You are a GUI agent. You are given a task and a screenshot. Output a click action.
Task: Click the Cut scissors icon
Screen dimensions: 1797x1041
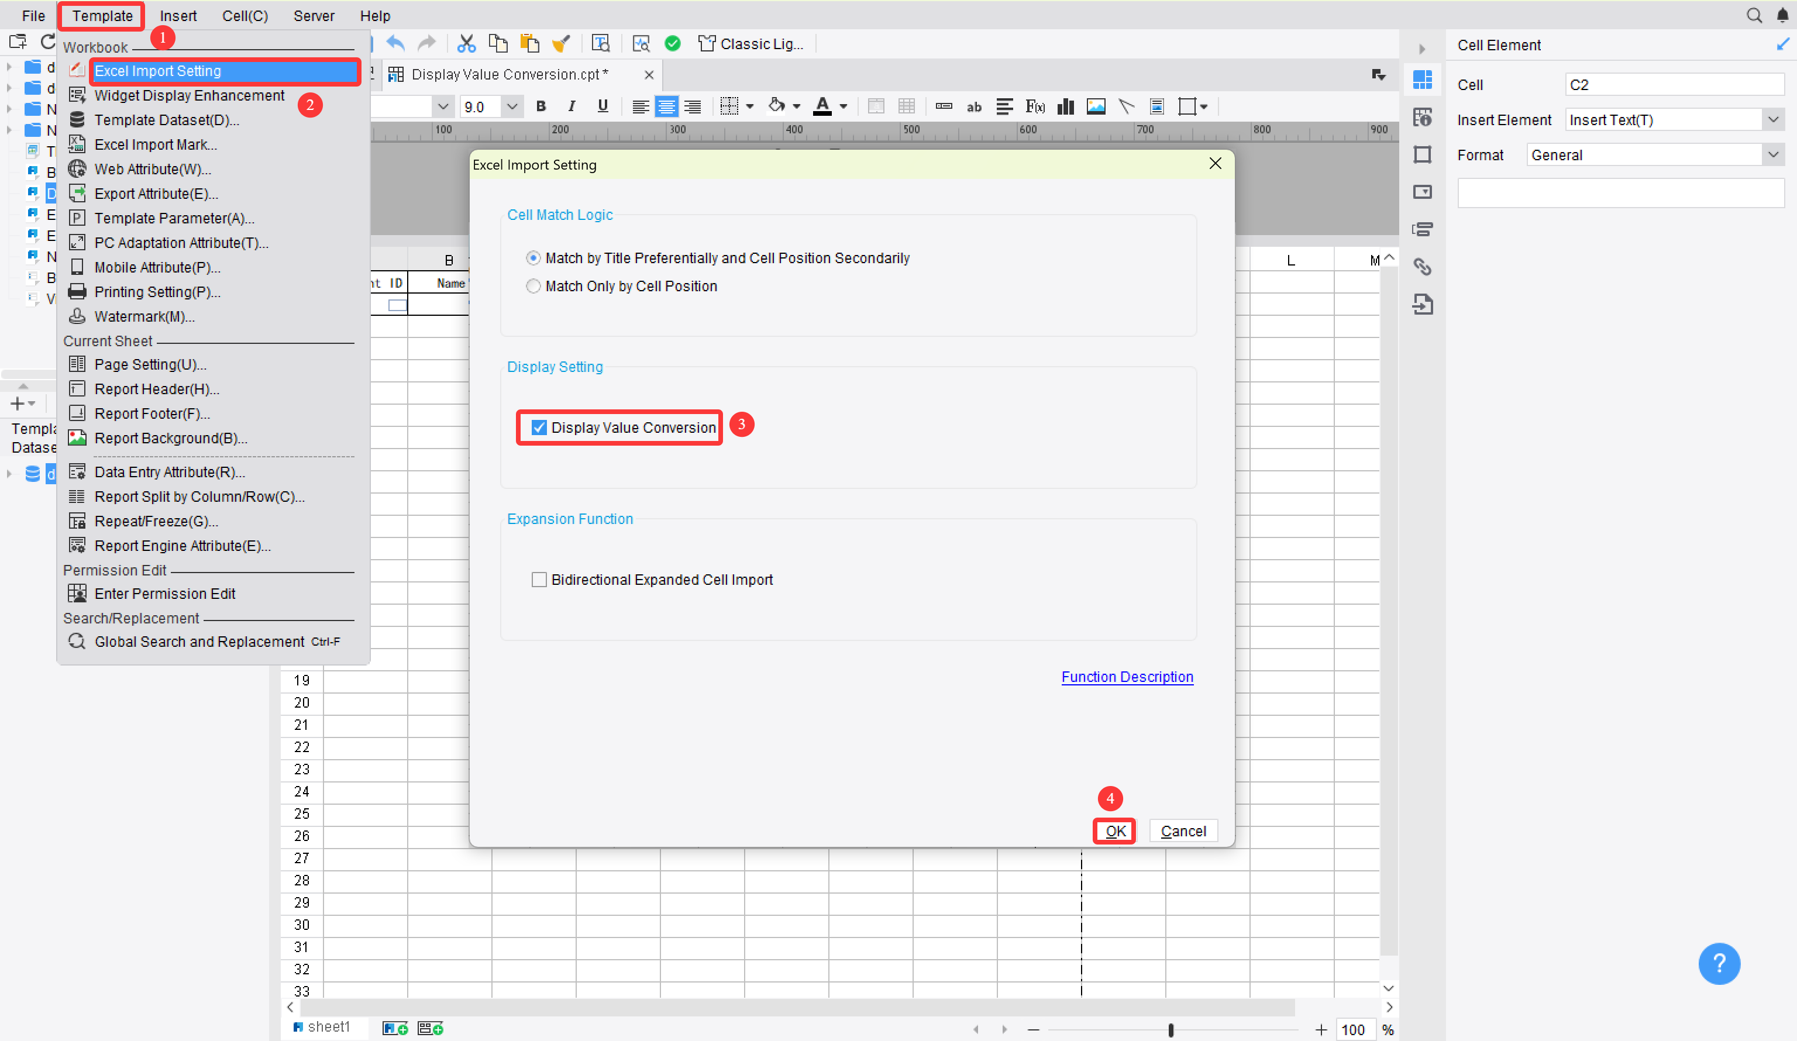(466, 43)
